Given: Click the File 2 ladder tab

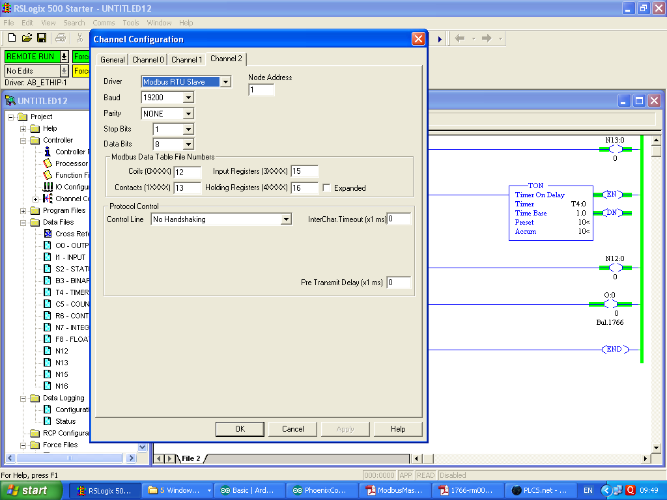Looking at the screenshot, I should (191, 458).
